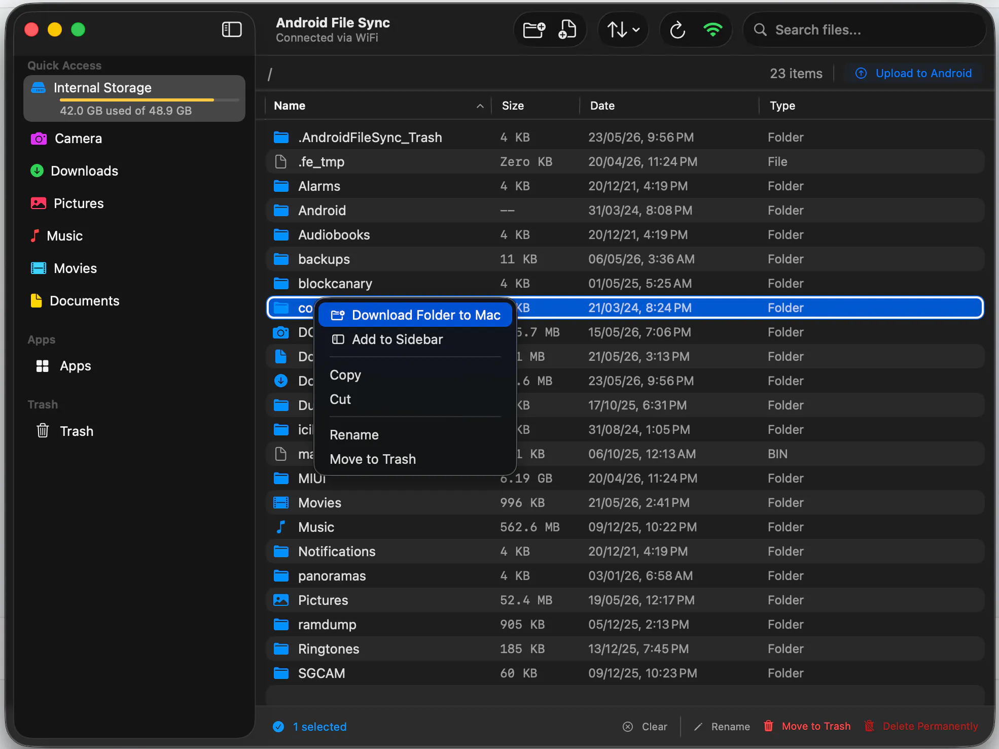
Task: Select the panoramas folder
Action: (x=625, y=576)
